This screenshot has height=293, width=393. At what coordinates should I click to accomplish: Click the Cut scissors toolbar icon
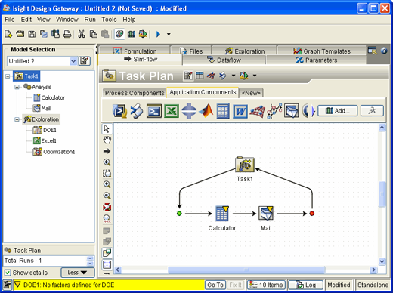tap(82, 34)
